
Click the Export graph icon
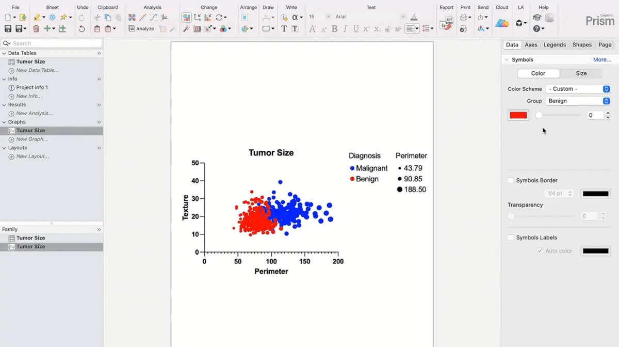coord(446,23)
